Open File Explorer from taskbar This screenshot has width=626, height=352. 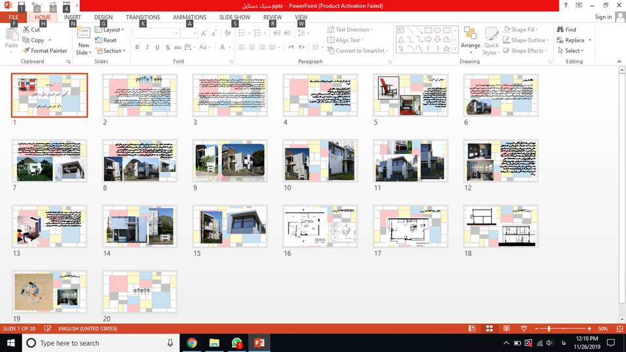[x=214, y=343]
